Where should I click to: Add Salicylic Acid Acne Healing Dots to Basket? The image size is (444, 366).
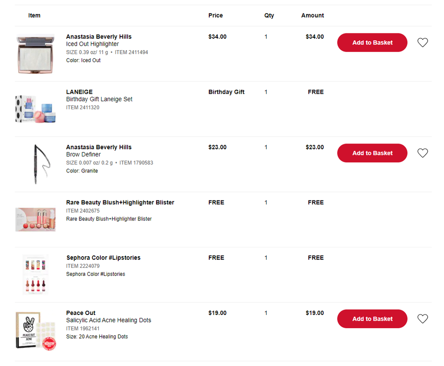[x=372, y=318]
